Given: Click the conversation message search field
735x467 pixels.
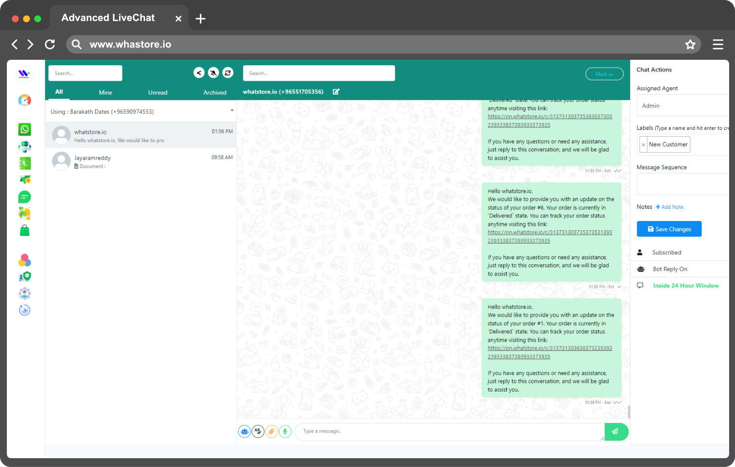Looking at the screenshot, I should click(319, 73).
